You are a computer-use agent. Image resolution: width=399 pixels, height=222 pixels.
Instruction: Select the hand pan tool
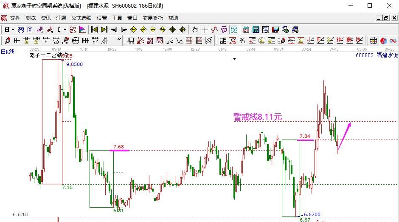pyautogui.click(x=195, y=30)
